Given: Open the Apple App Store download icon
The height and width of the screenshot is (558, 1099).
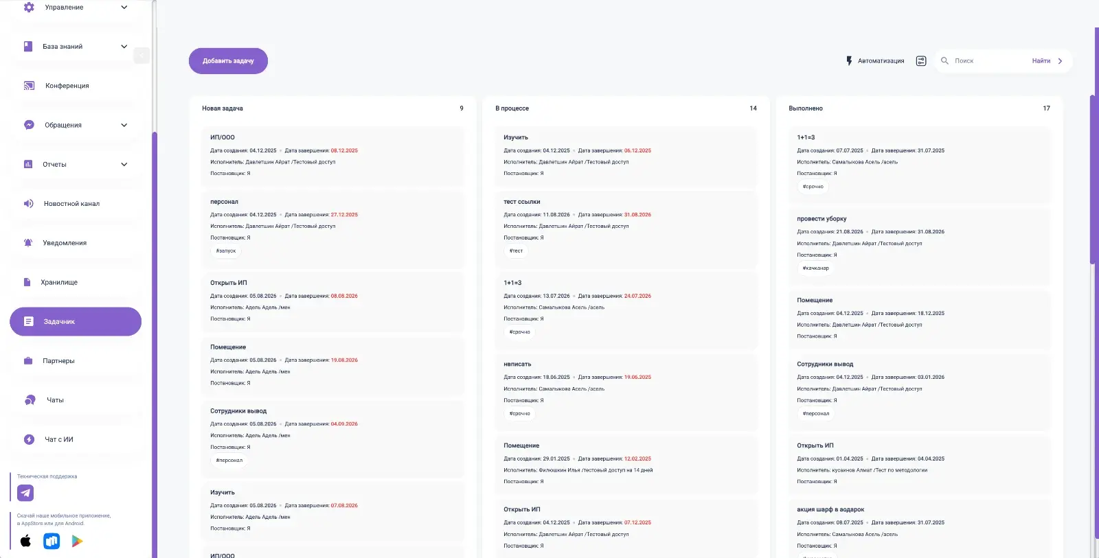Looking at the screenshot, I should pyautogui.click(x=25, y=541).
